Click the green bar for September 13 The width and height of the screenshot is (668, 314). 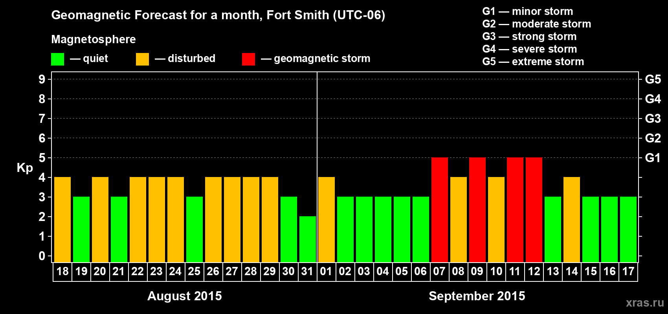tap(553, 230)
